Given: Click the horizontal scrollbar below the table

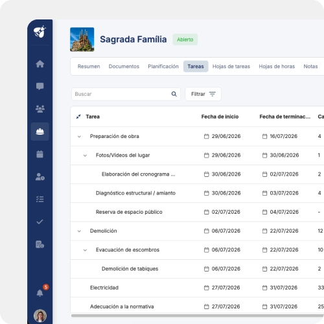Looking at the screenshot, I should 197,316.
